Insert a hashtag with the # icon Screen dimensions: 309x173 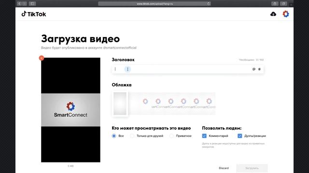point(259,69)
